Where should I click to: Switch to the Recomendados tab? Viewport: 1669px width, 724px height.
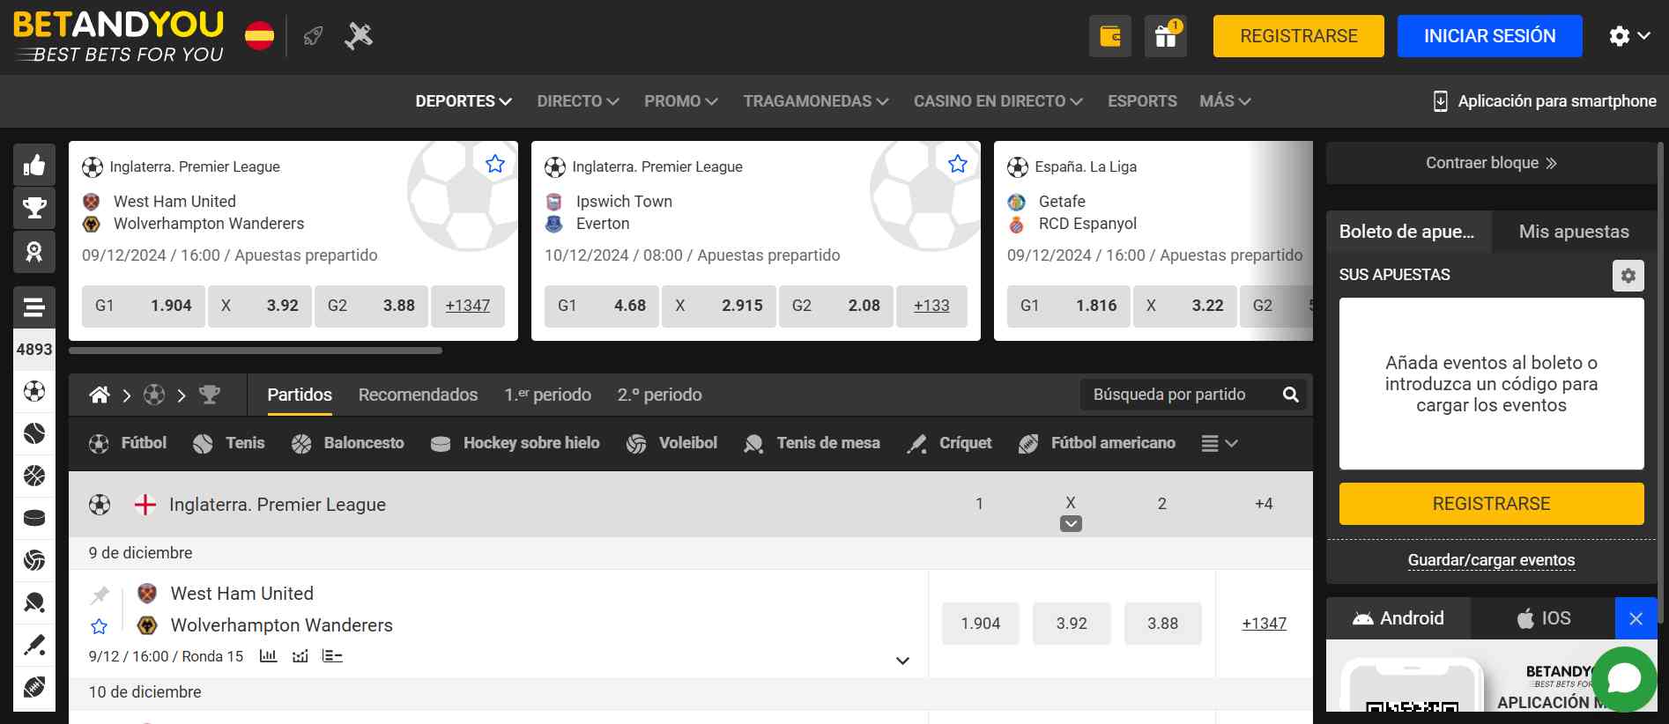(x=418, y=395)
